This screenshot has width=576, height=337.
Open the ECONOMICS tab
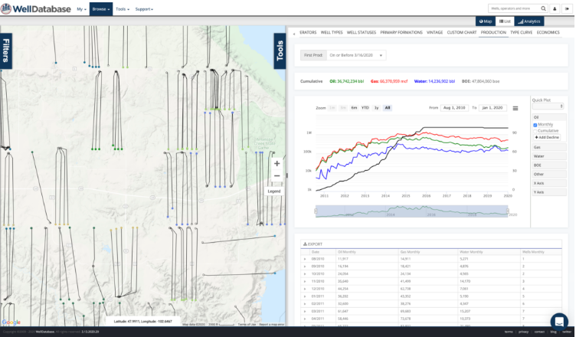tap(548, 32)
